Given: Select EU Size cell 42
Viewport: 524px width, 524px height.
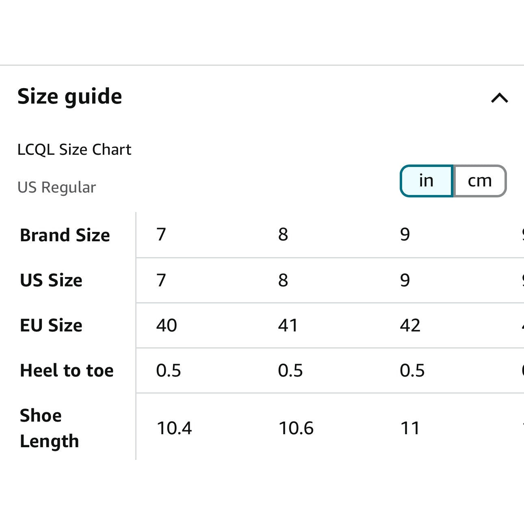Looking at the screenshot, I should tap(410, 325).
